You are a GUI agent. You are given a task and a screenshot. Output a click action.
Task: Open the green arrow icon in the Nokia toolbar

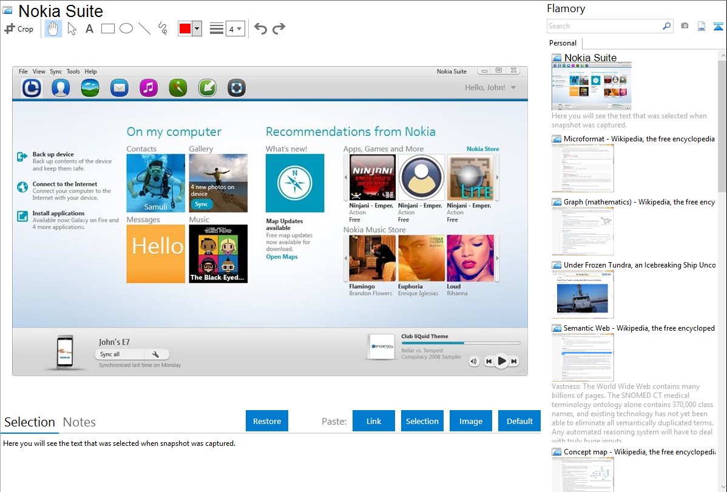coord(208,87)
